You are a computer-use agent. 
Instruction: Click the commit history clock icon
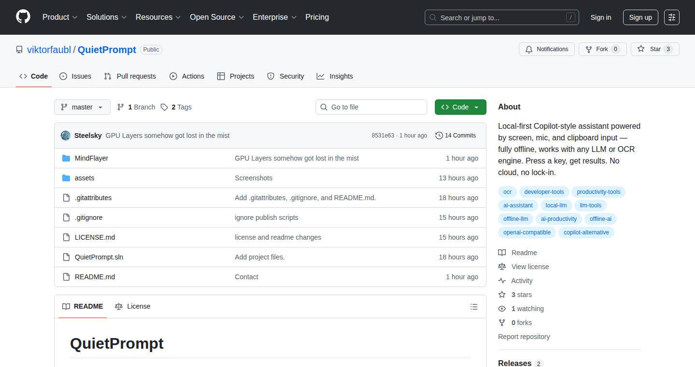coord(439,136)
